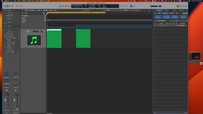Toggle the purple count-in button
This screenshot has width=203, height=114.
point(131,6)
